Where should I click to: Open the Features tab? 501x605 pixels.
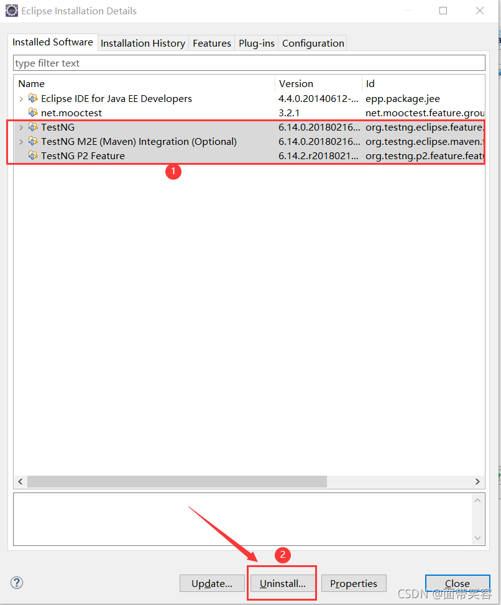coord(212,44)
